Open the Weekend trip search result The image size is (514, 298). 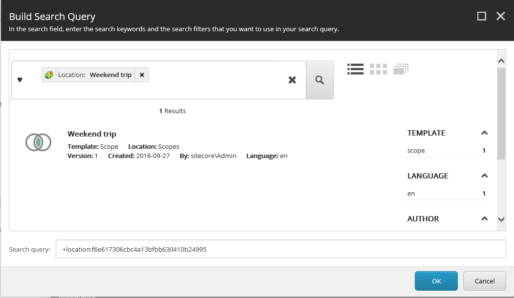point(92,134)
